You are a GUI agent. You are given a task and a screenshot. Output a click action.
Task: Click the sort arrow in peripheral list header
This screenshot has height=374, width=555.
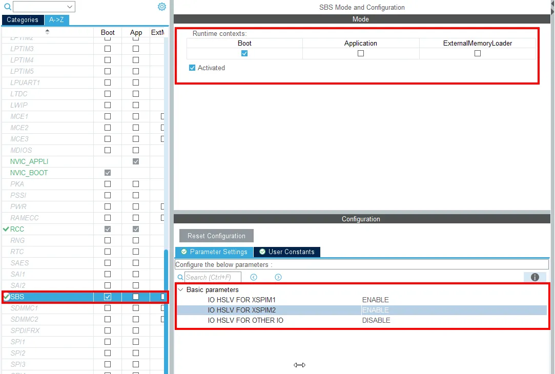coord(47,32)
